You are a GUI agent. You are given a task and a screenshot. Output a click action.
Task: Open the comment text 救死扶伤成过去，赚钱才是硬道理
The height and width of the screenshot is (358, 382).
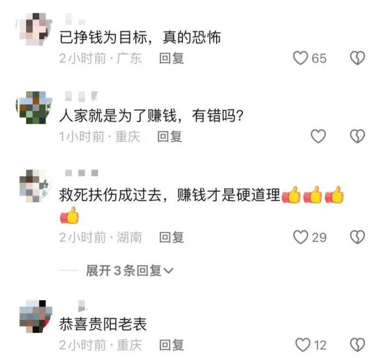(202, 205)
